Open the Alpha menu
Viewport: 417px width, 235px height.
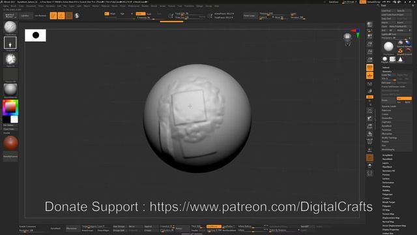point(6,6)
